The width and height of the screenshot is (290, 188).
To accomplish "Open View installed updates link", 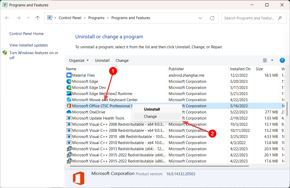I will pyautogui.click(x=29, y=45).
